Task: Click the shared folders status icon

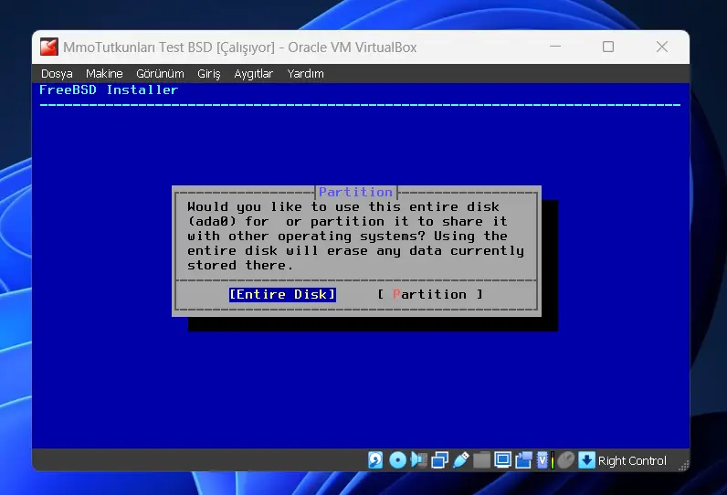Action: point(481,460)
